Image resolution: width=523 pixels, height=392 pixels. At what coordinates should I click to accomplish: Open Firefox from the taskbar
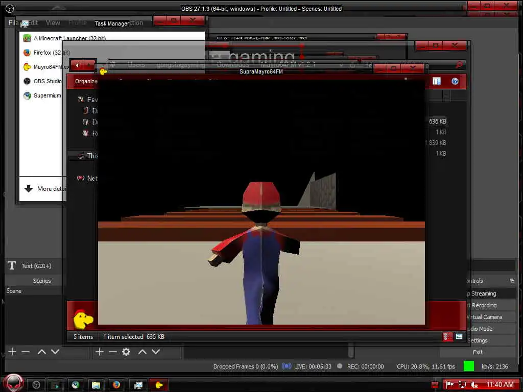(116, 385)
